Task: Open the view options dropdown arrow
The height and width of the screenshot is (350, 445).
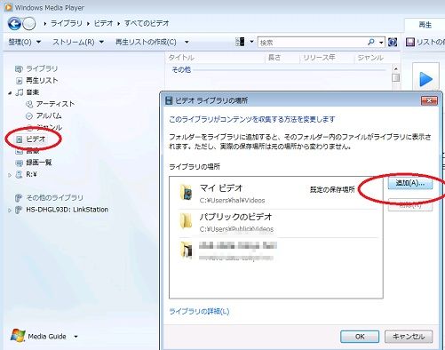Action: pyautogui.click(x=251, y=42)
